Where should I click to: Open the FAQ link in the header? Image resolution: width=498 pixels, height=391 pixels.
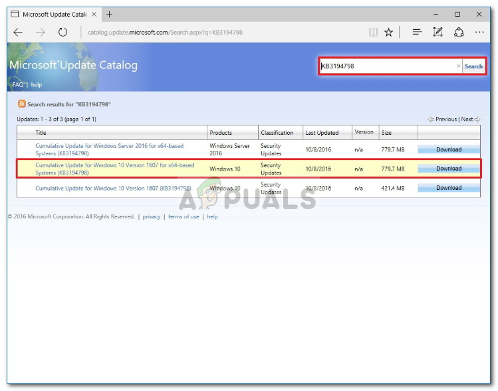(17, 85)
